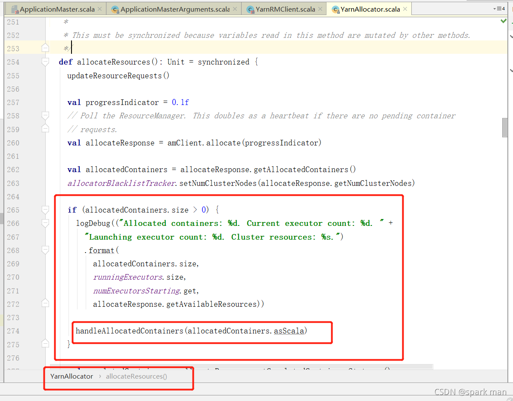
Task: Close the ApplicationMaster.scala tab
Action: point(100,9)
